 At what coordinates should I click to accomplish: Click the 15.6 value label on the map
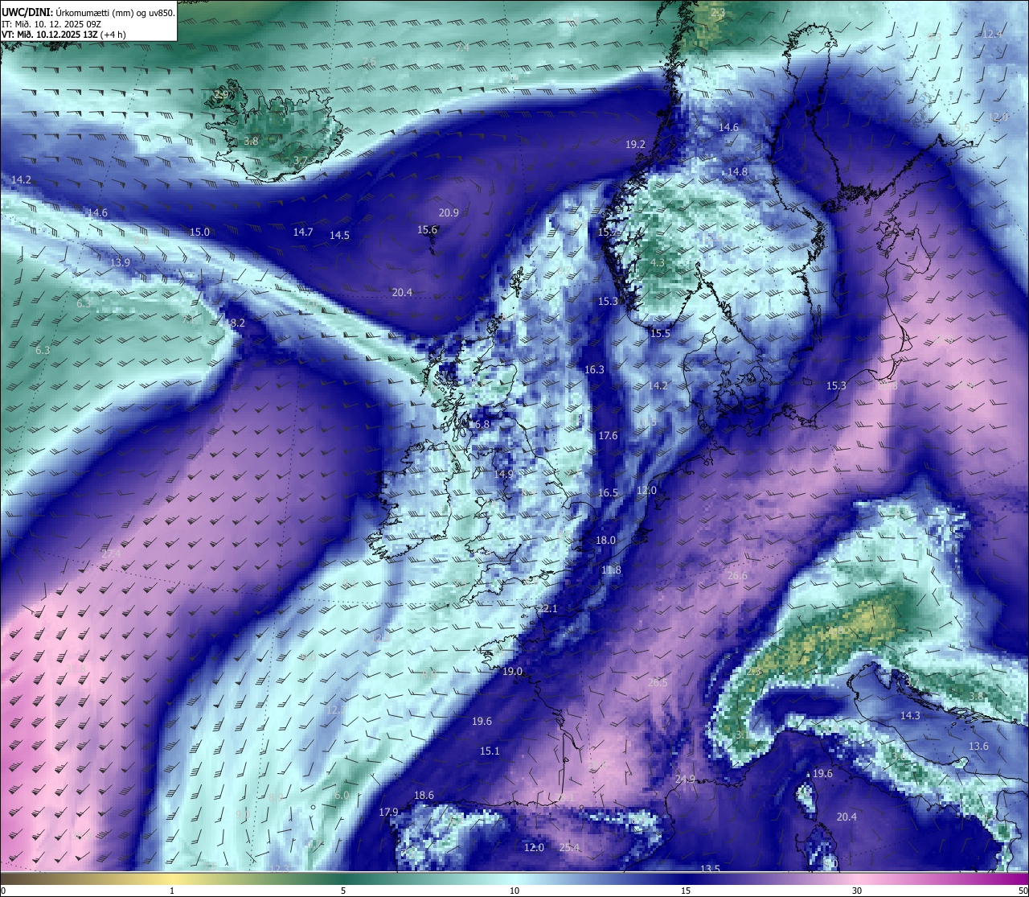[427, 230]
